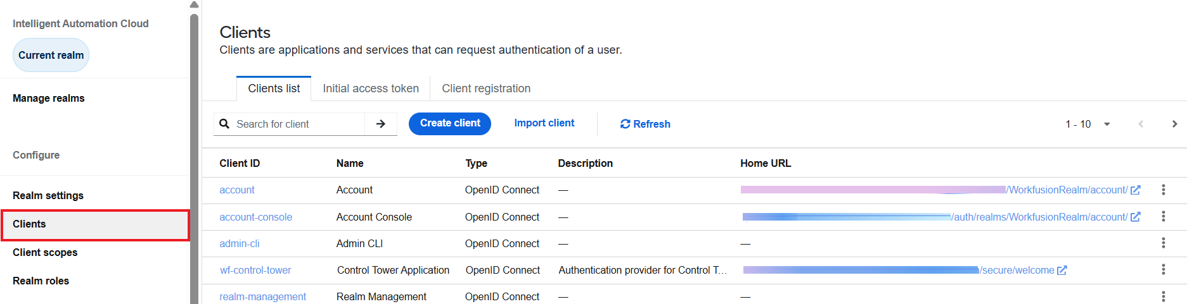
Task: Go to next page of clients
Action: [x=1174, y=124]
